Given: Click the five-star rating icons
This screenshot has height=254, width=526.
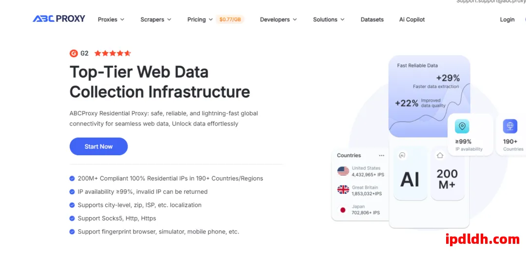Looking at the screenshot, I should (x=113, y=53).
